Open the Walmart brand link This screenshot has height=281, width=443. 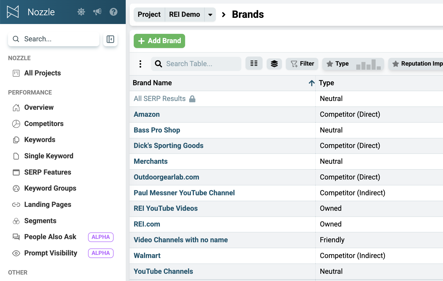tap(147, 256)
